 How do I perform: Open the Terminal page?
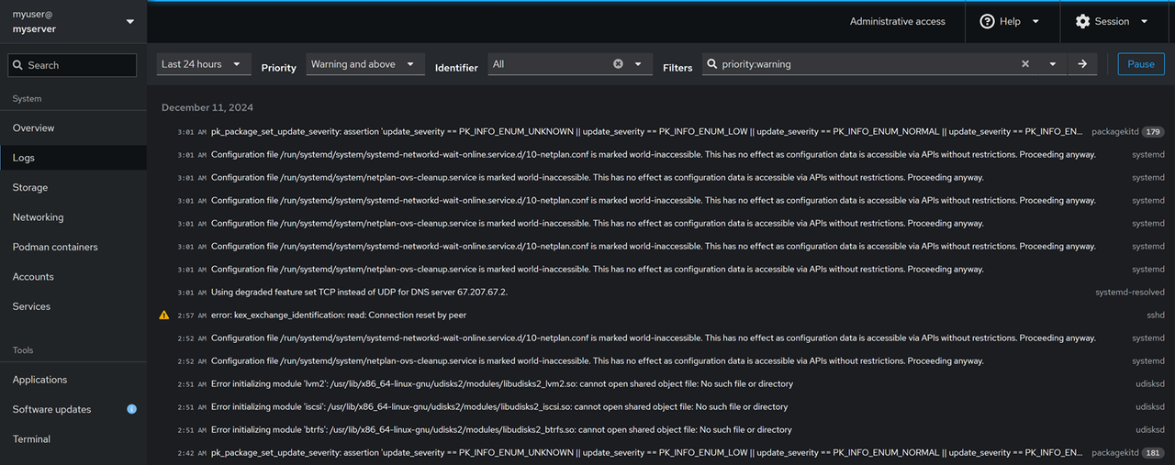coord(73,439)
